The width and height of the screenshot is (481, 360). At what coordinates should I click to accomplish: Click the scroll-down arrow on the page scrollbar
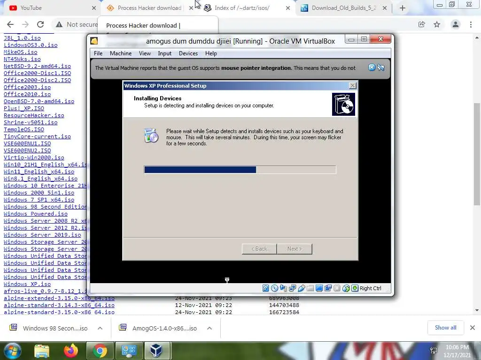coord(477,310)
